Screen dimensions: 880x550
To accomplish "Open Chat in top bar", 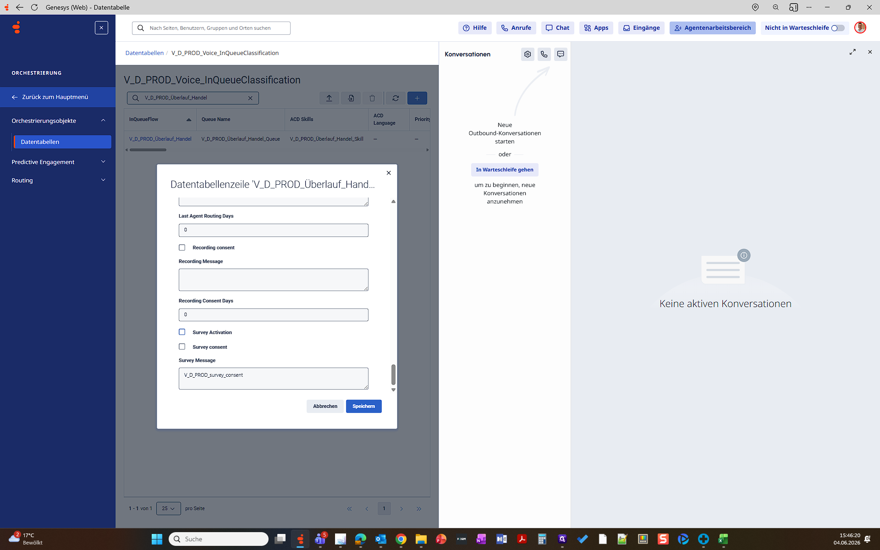I will point(557,28).
